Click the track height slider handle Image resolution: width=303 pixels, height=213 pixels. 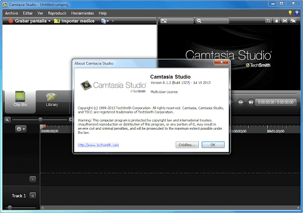click(9, 208)
